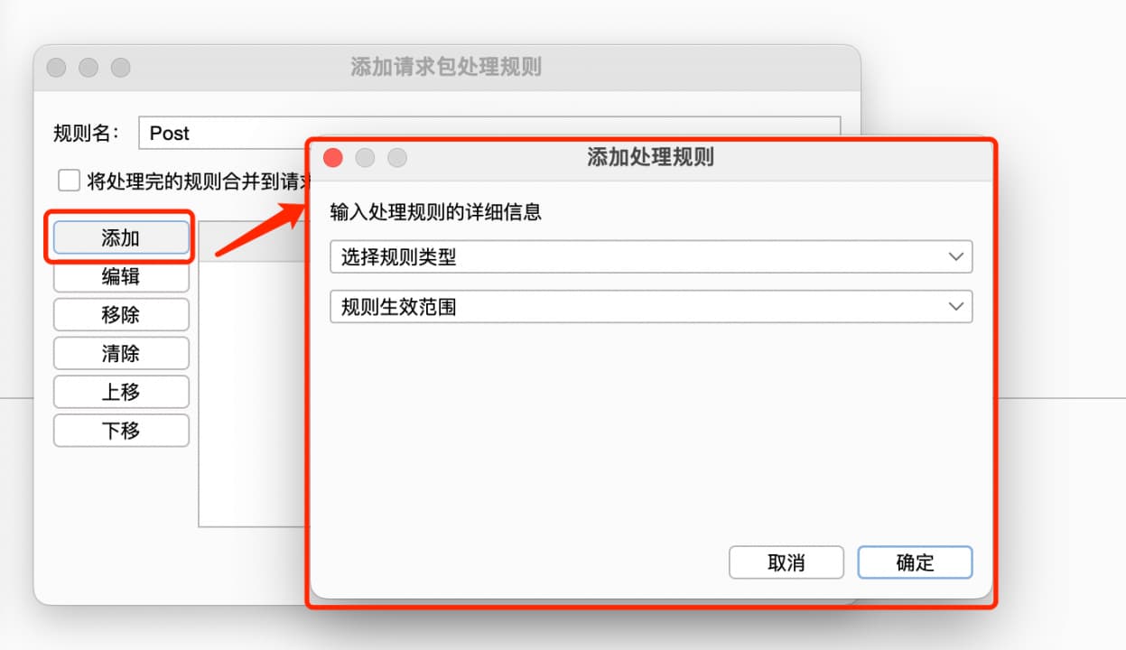The width and height of the screenshot is (1126, 650).
Task: Open the 选择规则类型 dropdown
Action: [x=651, y=257]
